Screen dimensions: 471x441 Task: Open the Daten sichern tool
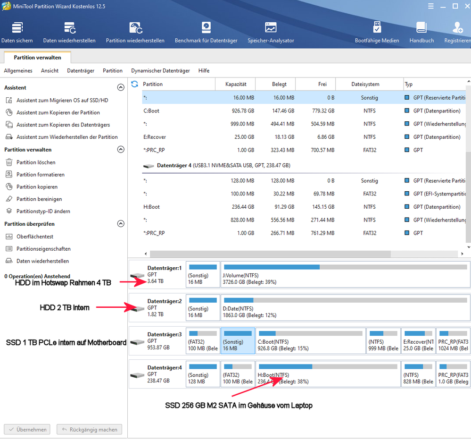pos(17,32)
